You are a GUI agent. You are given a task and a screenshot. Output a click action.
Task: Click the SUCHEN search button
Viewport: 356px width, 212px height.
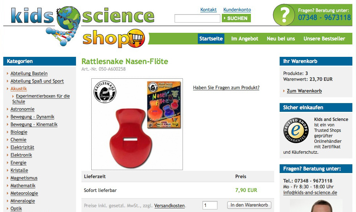click(x=236, y=18)
